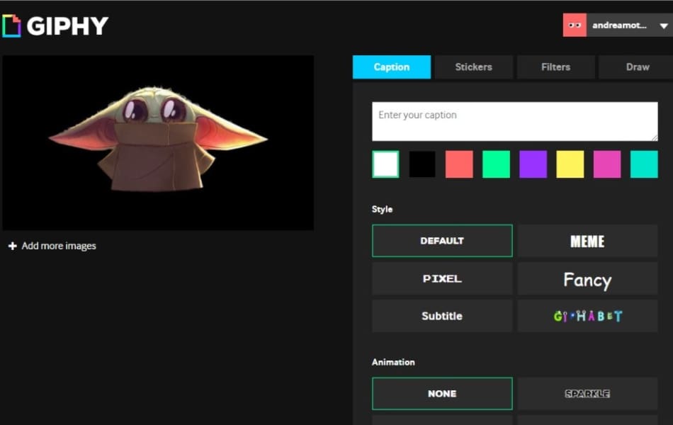This screenshot has width=673, height=425.
Task: Select the Fancy caption style
Action: pos(587,279)
